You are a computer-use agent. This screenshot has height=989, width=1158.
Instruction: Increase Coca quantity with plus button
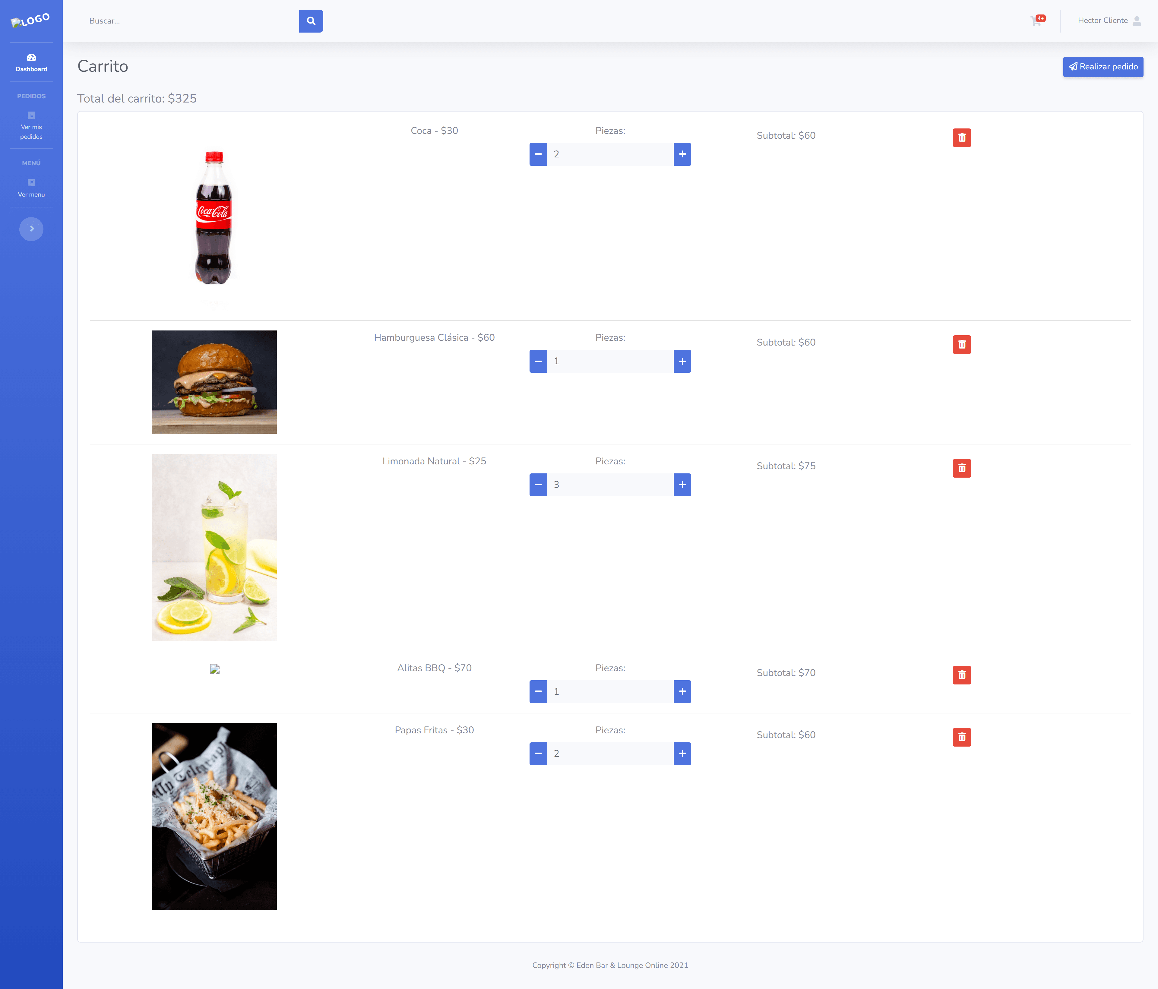click(x=682, y=154)
